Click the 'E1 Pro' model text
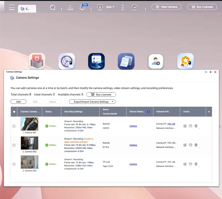 click(x=106, y=147)
